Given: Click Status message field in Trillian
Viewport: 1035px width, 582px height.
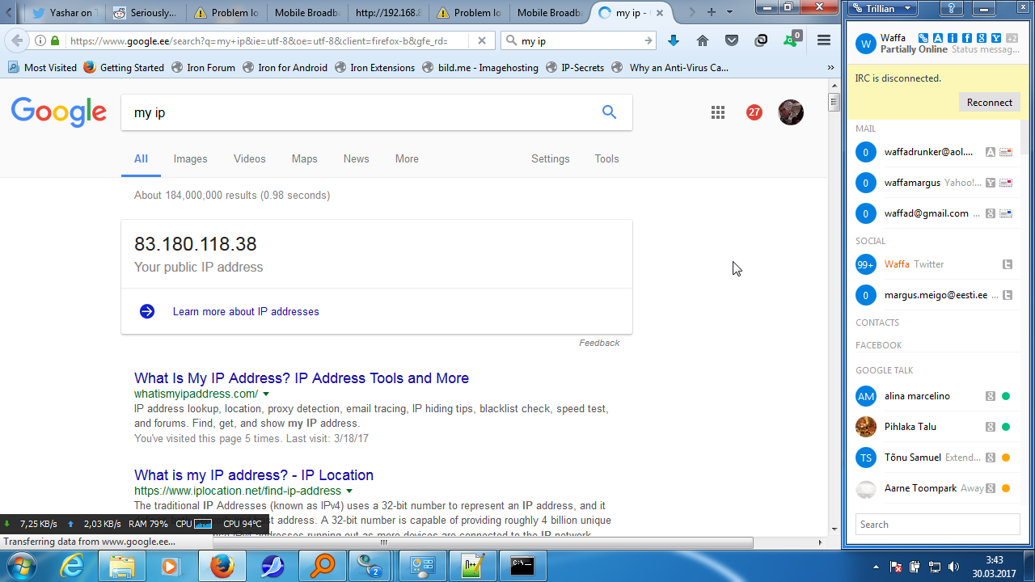Looking at the screenshot, I should 986,50.
